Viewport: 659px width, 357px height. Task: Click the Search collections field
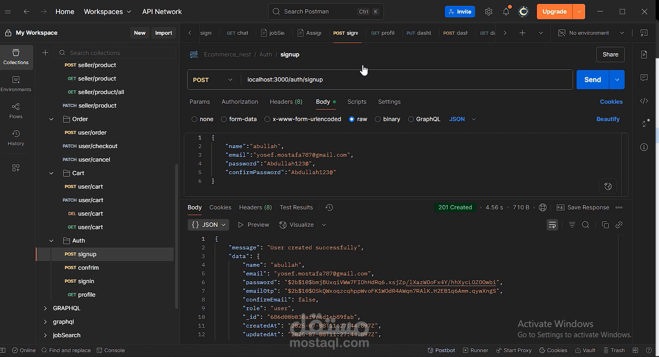pos(115,53)
